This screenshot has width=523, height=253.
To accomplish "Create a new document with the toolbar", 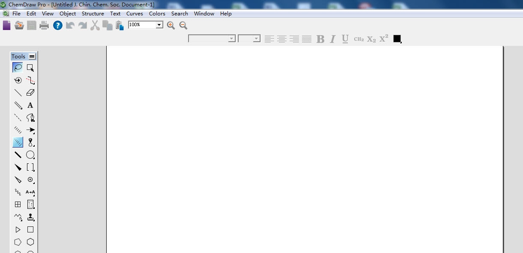I will tap(7, 25).
